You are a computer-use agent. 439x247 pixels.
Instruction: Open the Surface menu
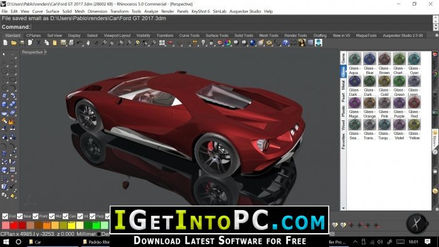coord(52,11)
